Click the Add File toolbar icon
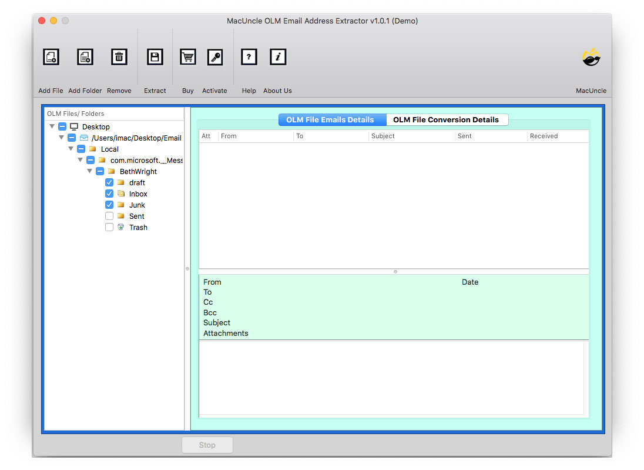 pos(51,56)
